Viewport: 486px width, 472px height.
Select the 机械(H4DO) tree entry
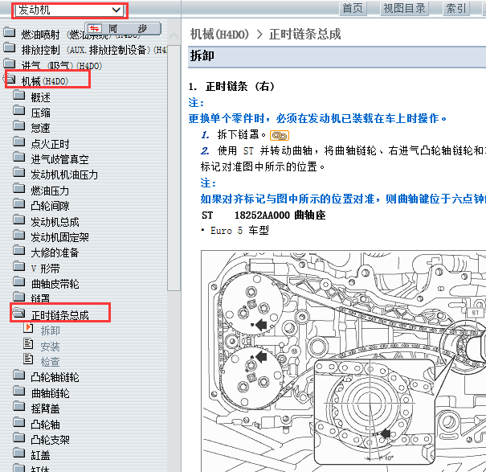(x=45, y=81)
